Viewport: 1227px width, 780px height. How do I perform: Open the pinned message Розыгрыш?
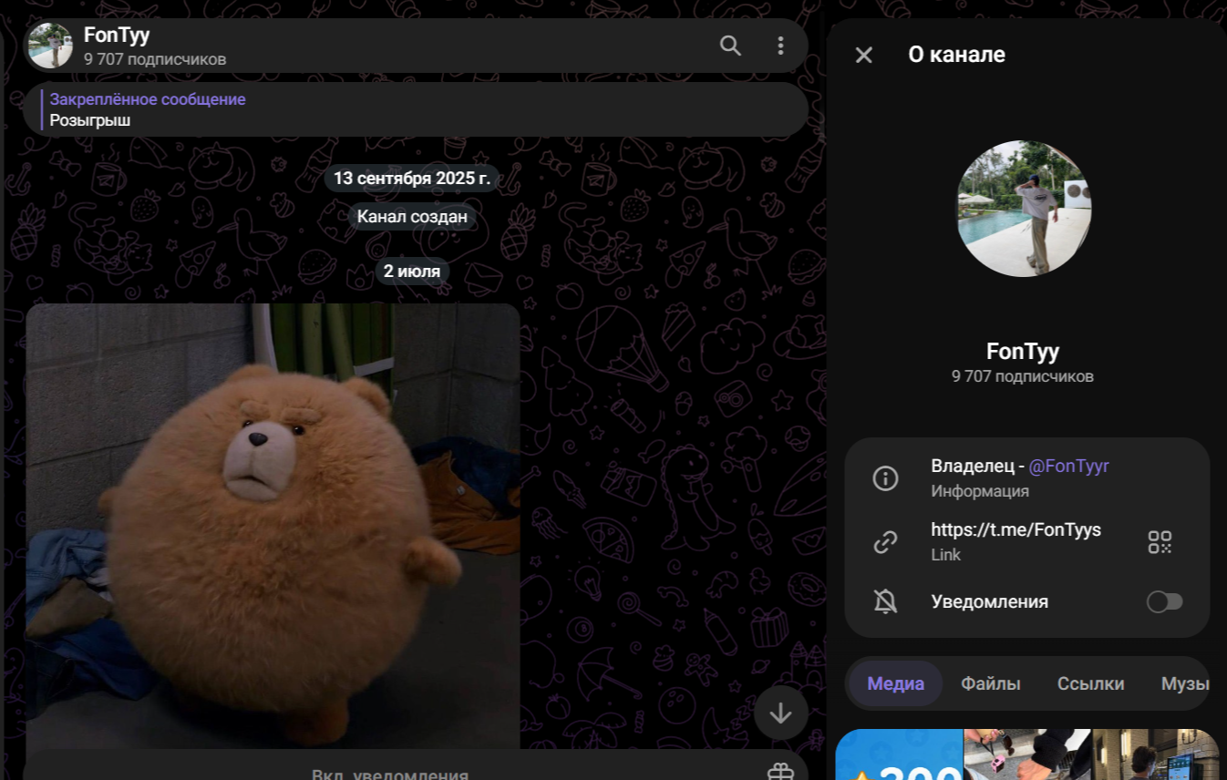point(416,109)
